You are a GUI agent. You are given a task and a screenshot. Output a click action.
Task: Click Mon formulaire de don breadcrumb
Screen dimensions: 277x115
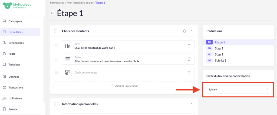click(80, 2)
